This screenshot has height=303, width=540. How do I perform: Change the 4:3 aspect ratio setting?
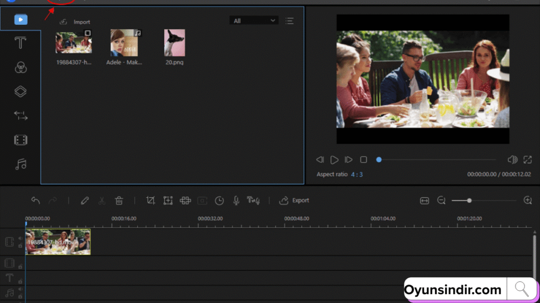pyautogui.click(x=358, y=174)
